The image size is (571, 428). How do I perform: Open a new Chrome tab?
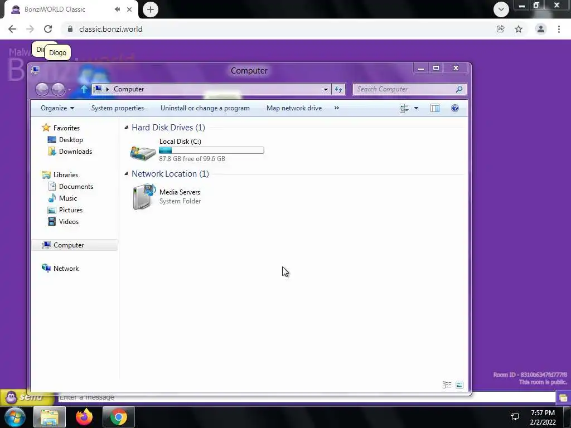coord(151,9)
